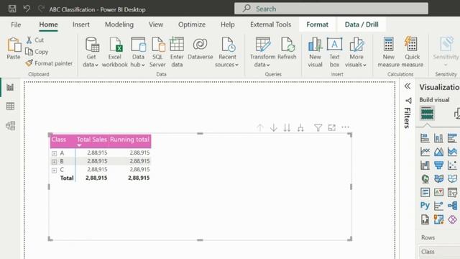Open the Data / Drill tab
The height and width of the screenshot is (259, 460).
362,24
